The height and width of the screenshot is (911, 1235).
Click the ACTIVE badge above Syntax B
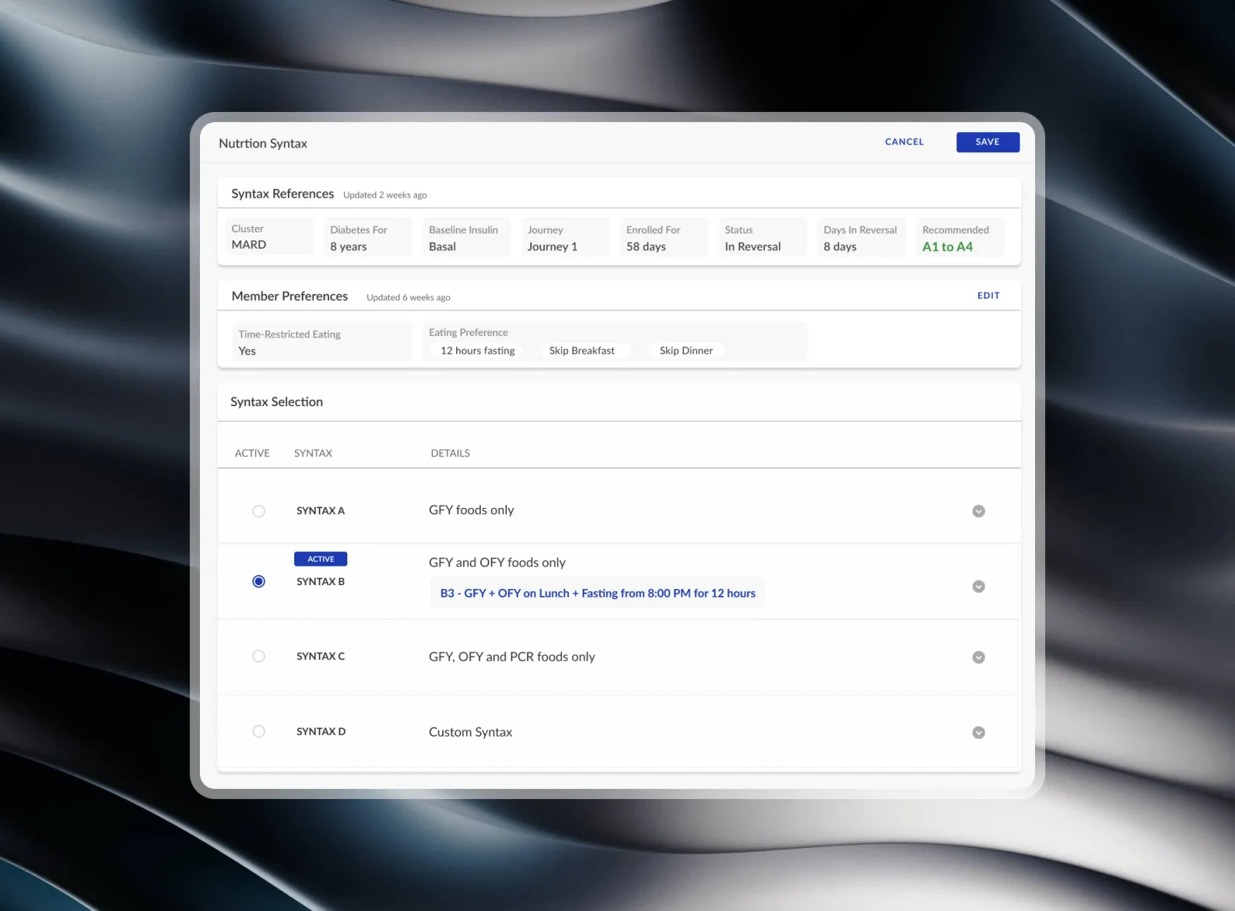pos(321,559)
